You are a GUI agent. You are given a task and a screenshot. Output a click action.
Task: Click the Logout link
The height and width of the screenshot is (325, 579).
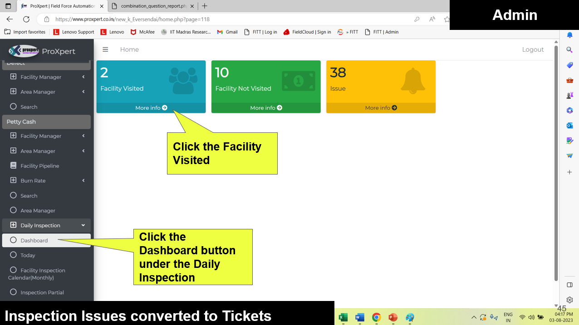[533, 49]
